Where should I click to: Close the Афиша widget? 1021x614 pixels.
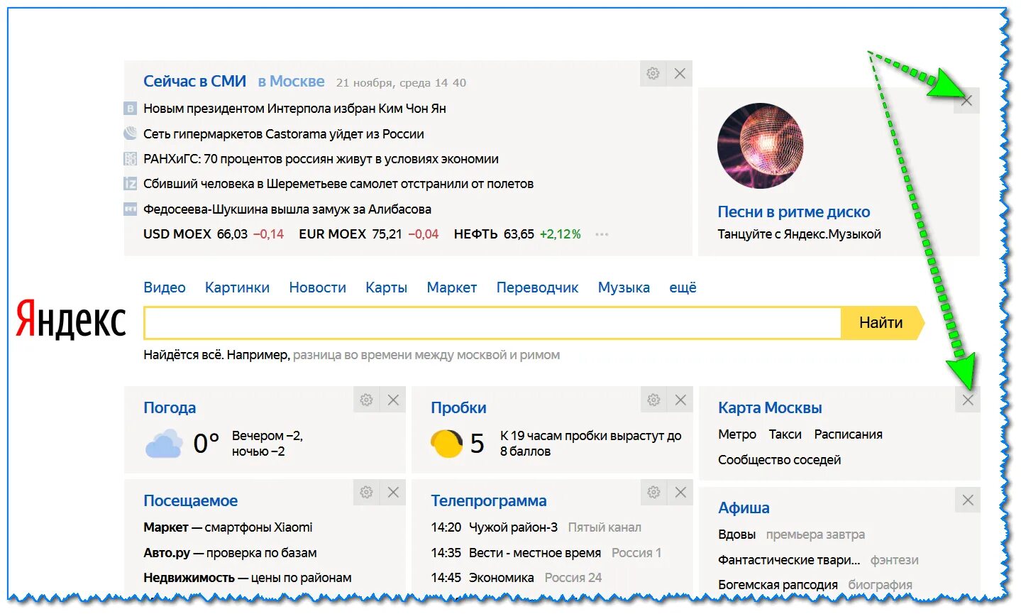[968, 500]
